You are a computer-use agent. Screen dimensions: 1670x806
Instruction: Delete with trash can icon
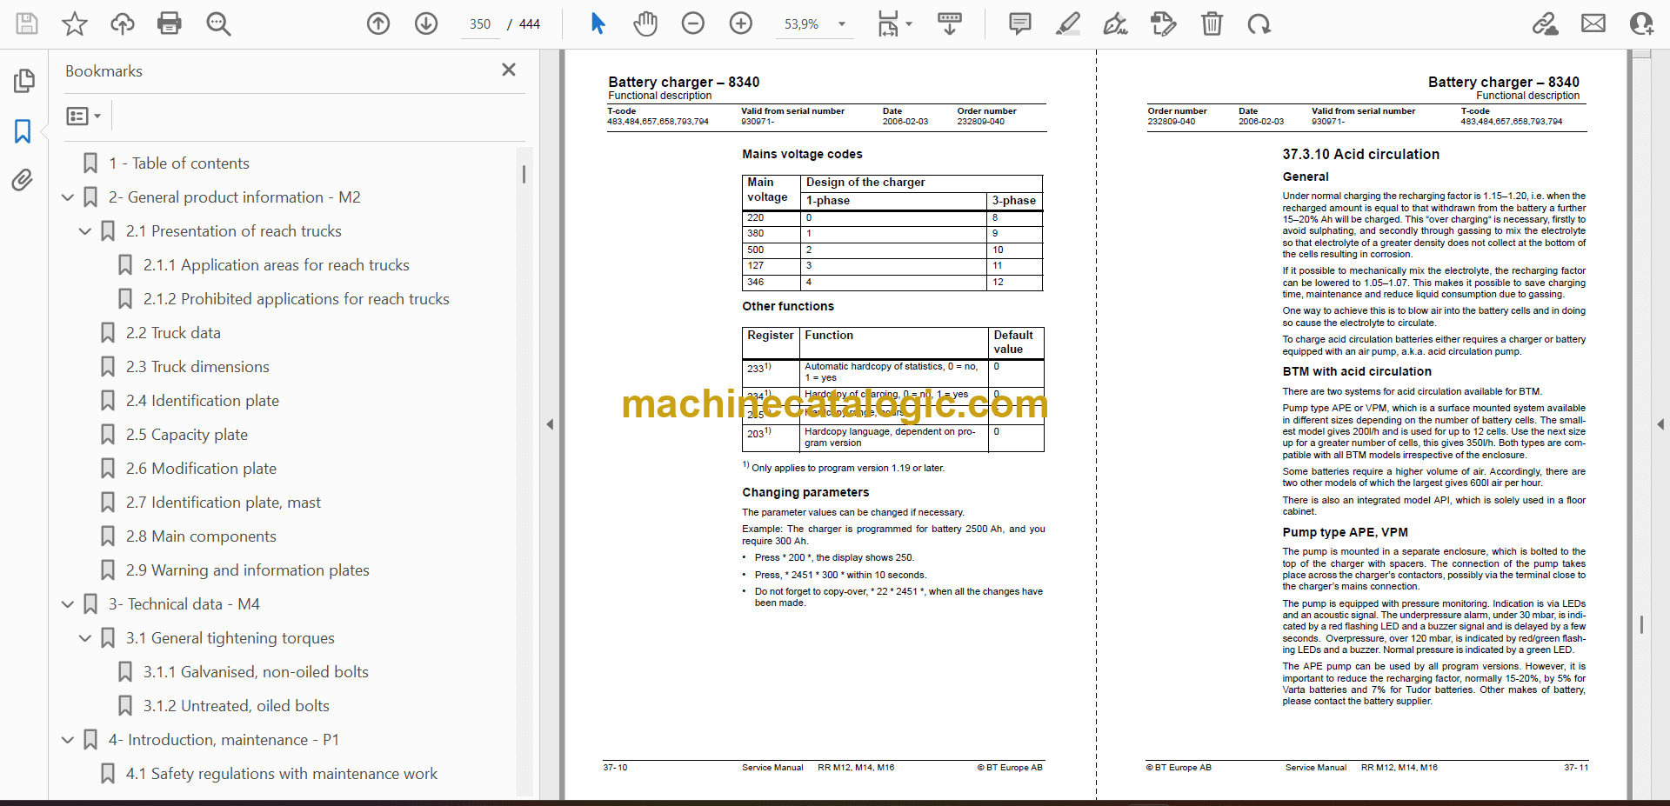(x=1212, y=23)
